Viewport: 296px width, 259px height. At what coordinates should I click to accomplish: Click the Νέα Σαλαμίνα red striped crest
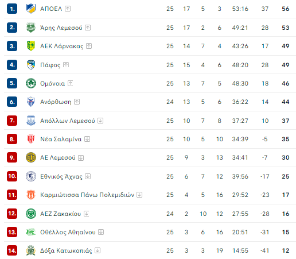tap(31, 139)
